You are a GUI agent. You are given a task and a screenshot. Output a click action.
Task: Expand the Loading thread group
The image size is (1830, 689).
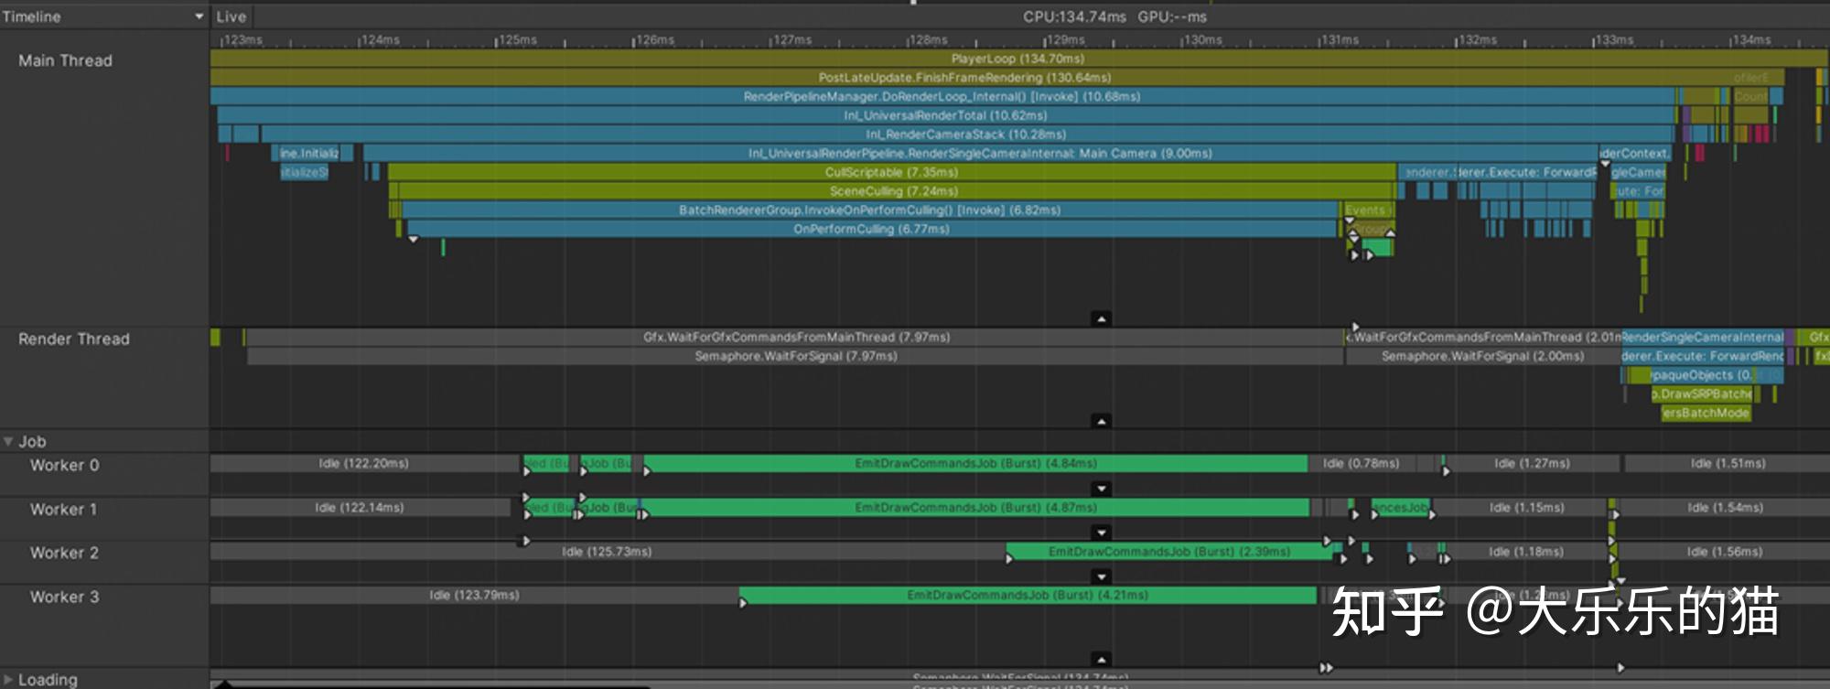pos(8,679)
